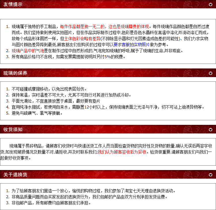Select the 关于退换货 header title
This screenshot has width=216, height=210.
pyautogui.click(x=15, y=175)
